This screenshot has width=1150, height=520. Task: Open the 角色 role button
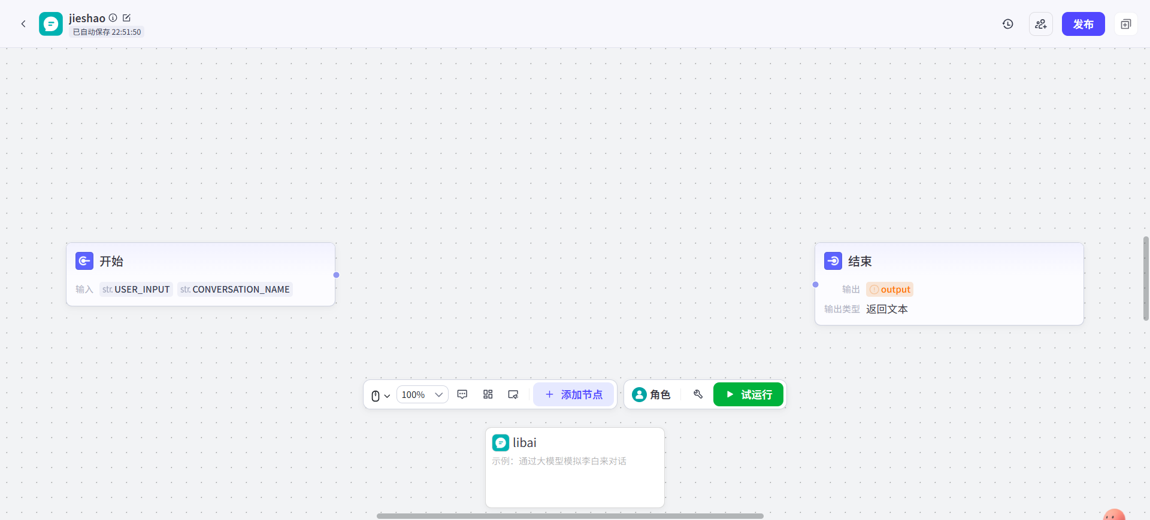652,394
